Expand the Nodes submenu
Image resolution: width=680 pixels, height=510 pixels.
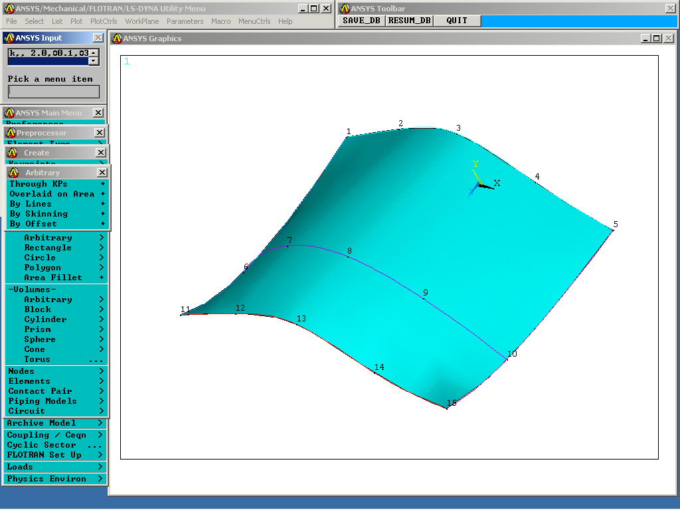point(56,371)
